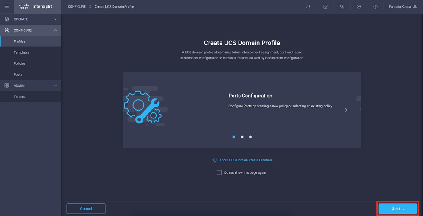Open About UCS Domain Profile Creation link
The image size is (423, 216).
point(245,160)
